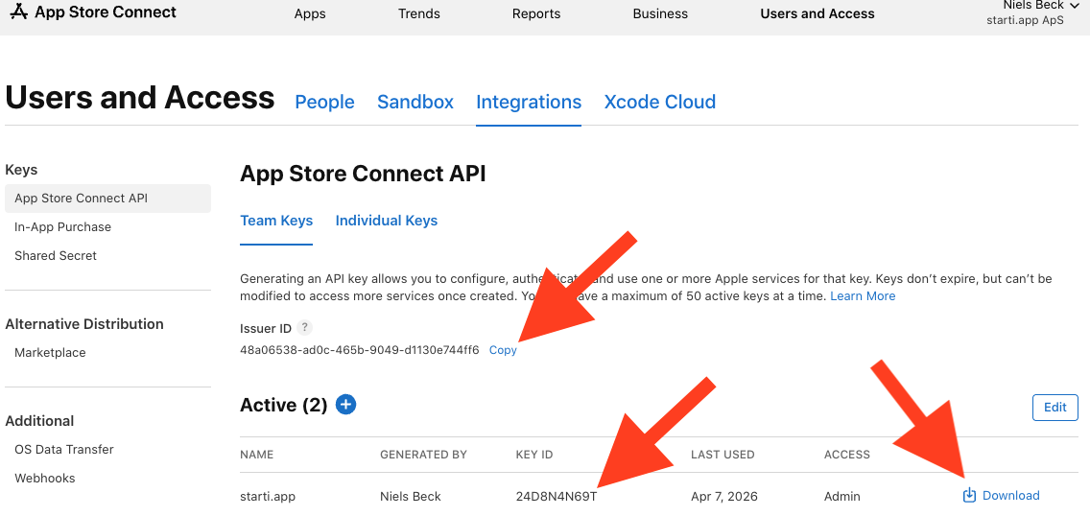The width and height of the screenshot is (1090, 516).
Task: Click the ACCESS column header
Action: [x=846, y=455]
